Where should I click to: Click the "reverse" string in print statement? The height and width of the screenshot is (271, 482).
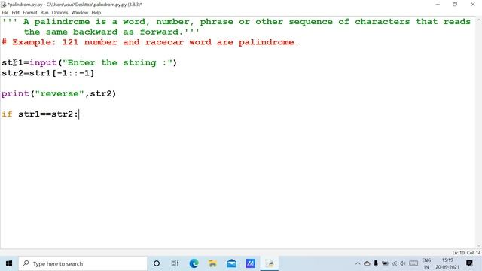(59, 93)
